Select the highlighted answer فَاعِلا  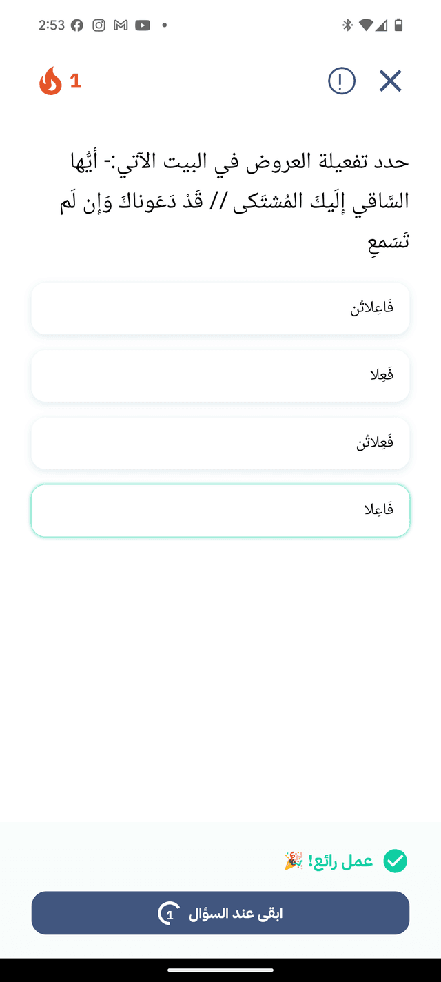point(220,510)
